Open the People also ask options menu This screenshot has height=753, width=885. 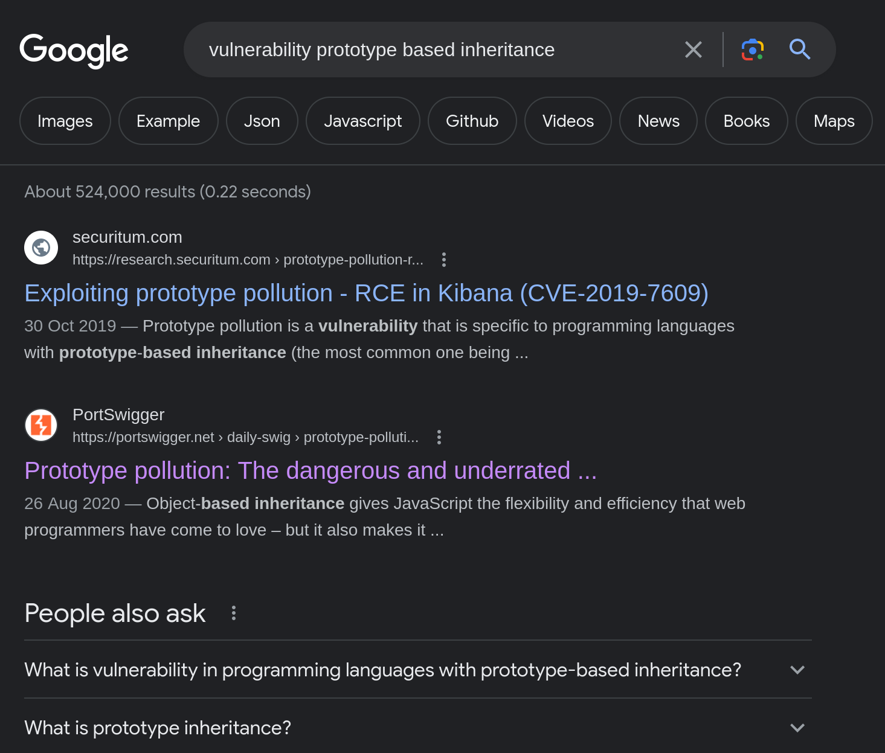point(234,614)
